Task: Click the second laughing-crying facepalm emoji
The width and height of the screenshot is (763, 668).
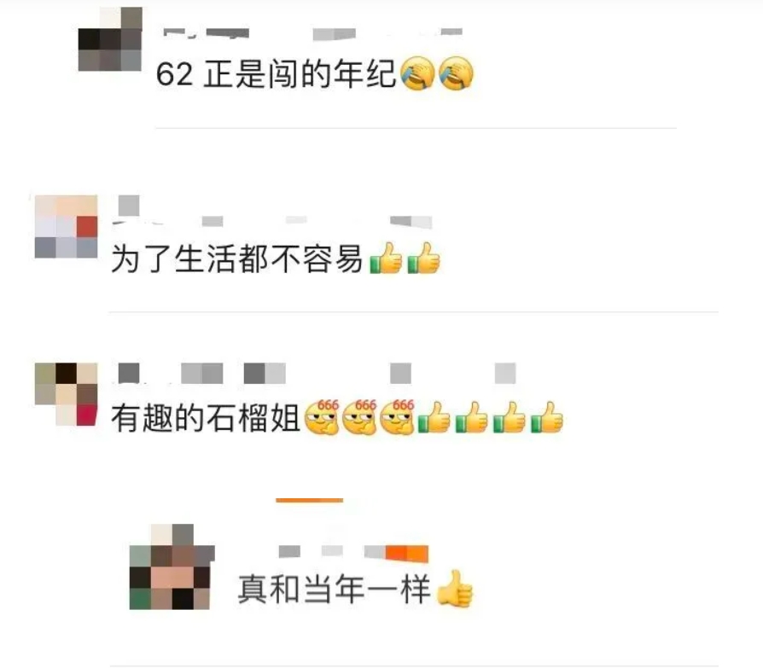Action: [456, 73]
